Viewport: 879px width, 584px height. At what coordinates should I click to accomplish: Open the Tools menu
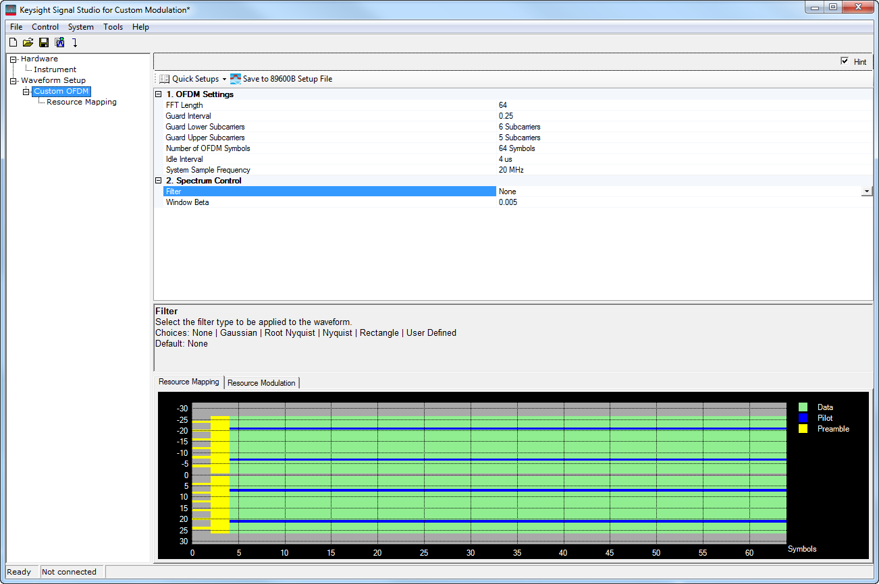click(113, 27)
